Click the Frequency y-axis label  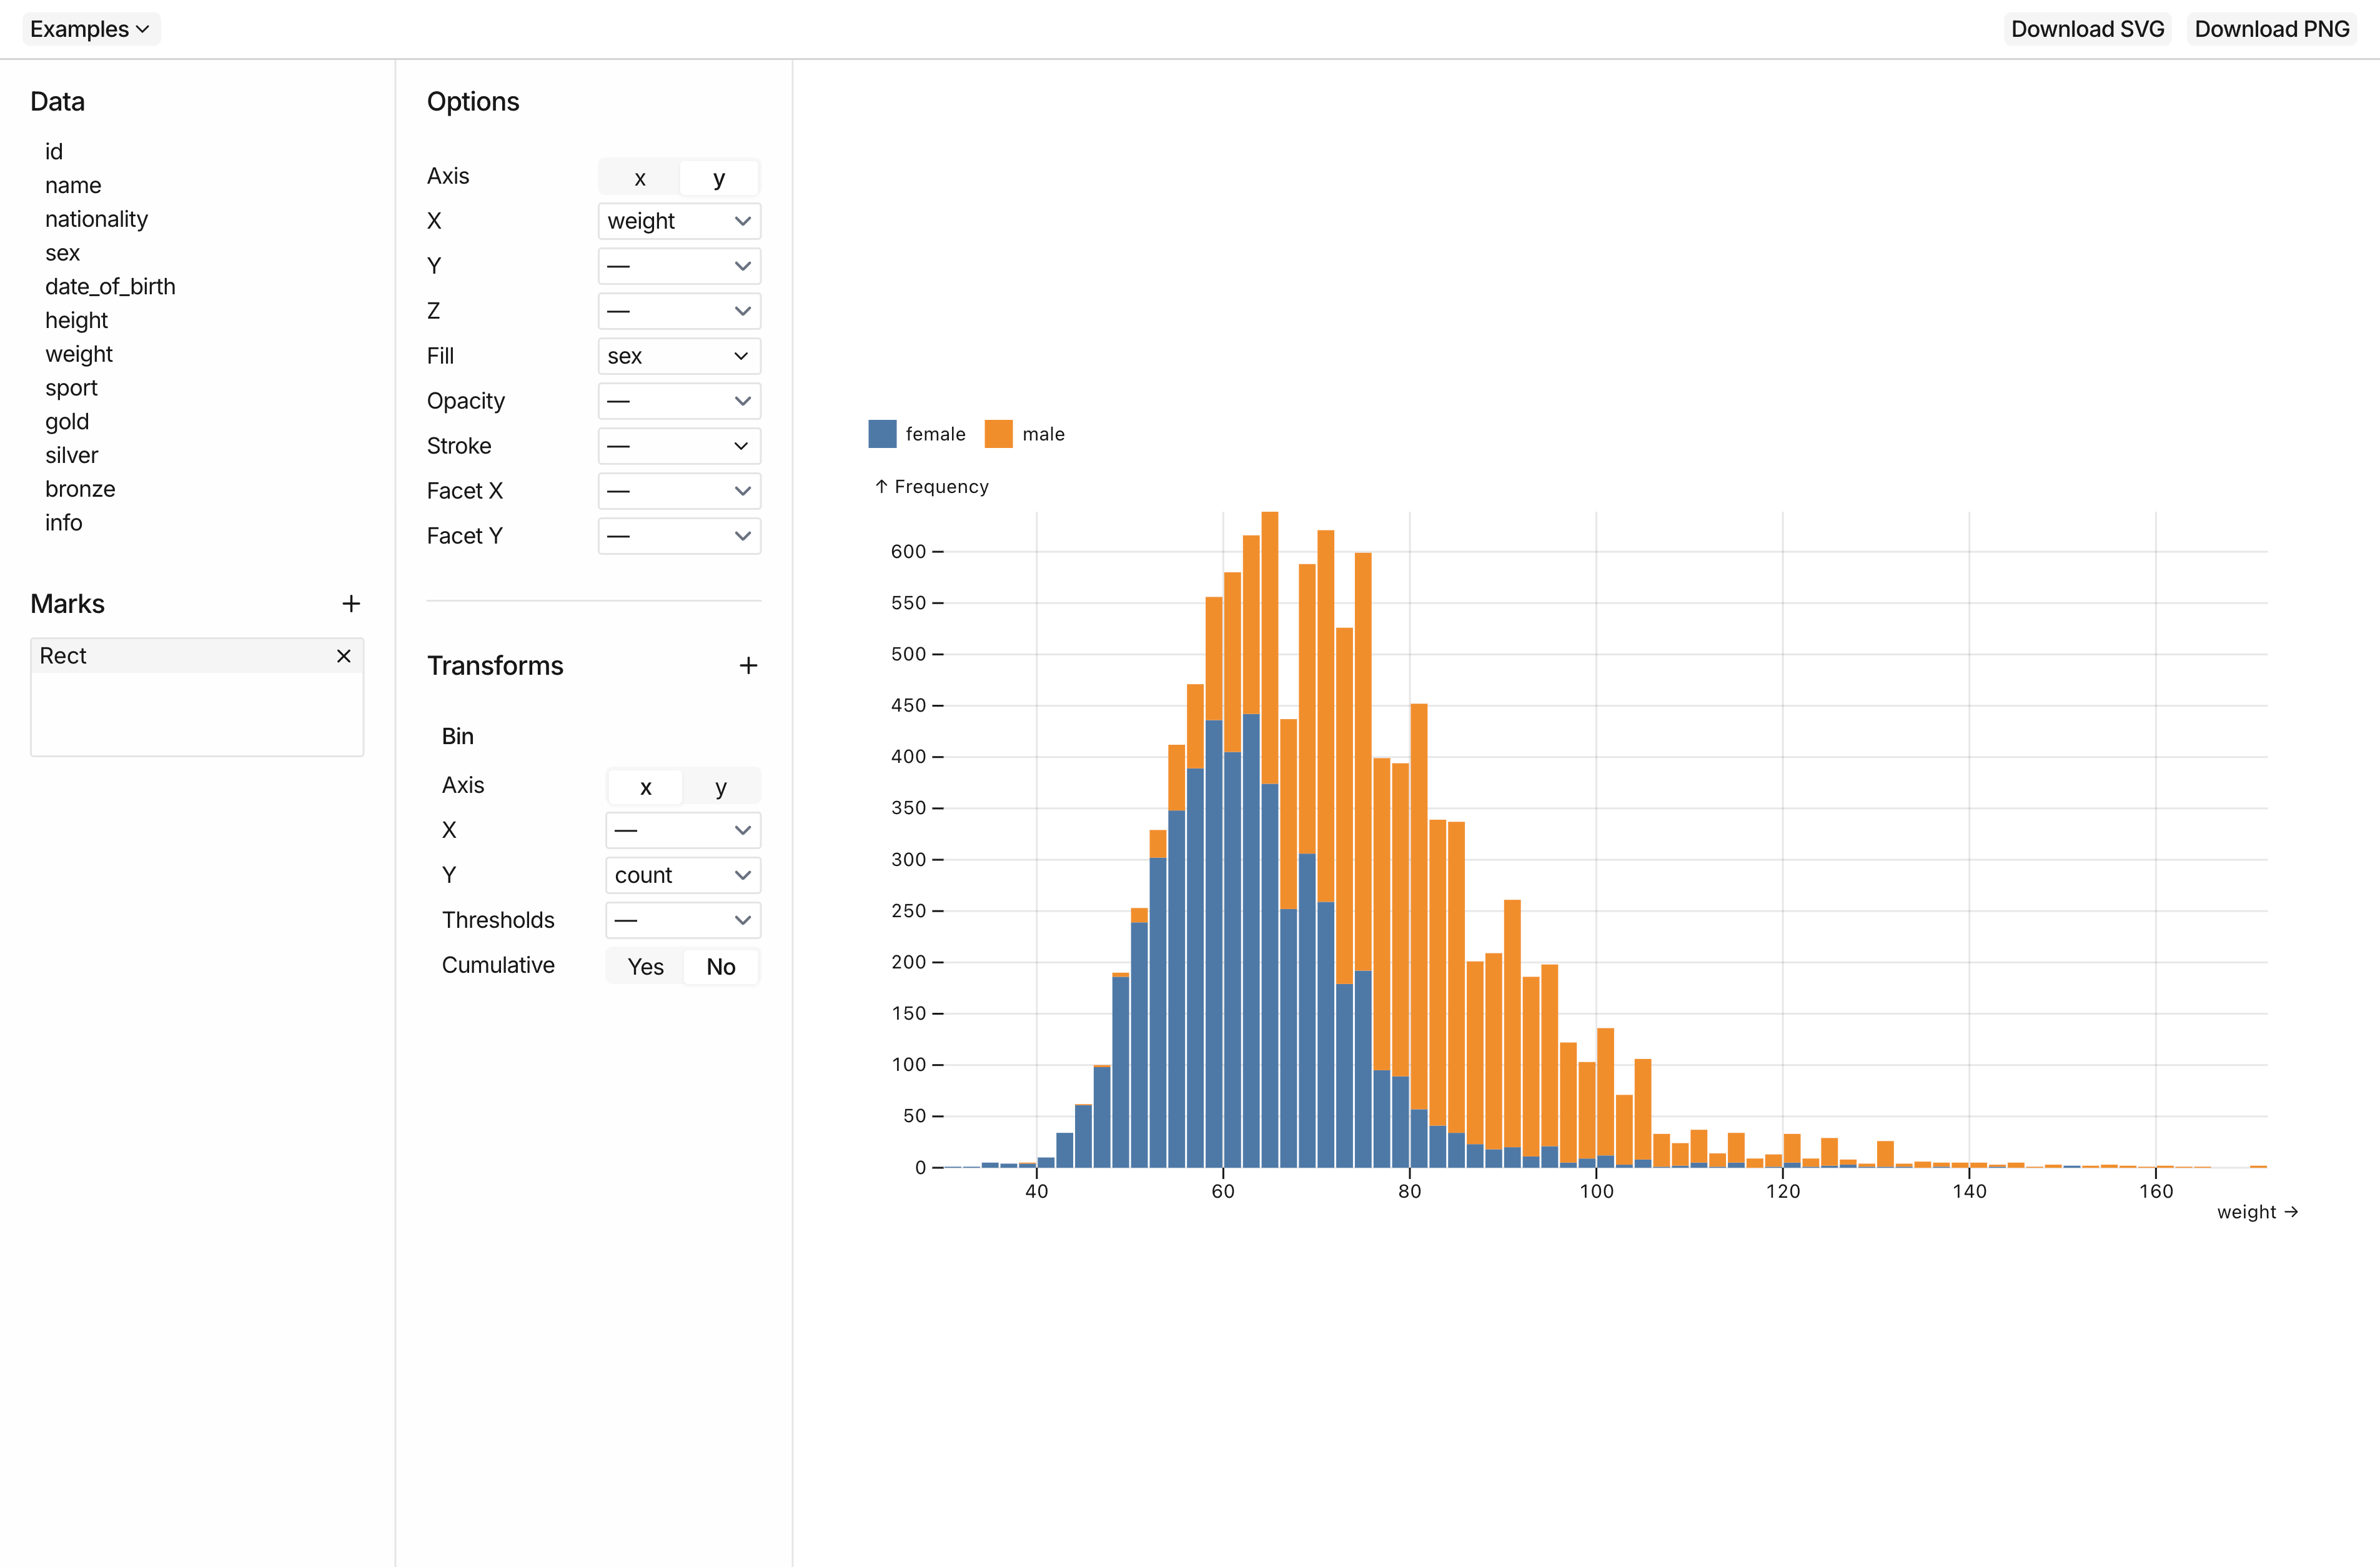click(x=932, y=487)
